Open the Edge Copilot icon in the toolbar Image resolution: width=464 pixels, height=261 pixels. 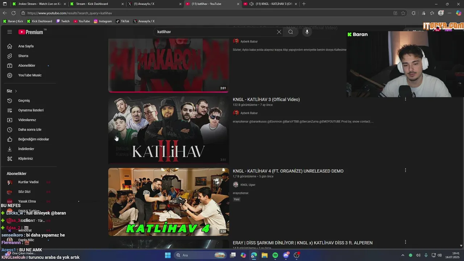click(458, 13)
